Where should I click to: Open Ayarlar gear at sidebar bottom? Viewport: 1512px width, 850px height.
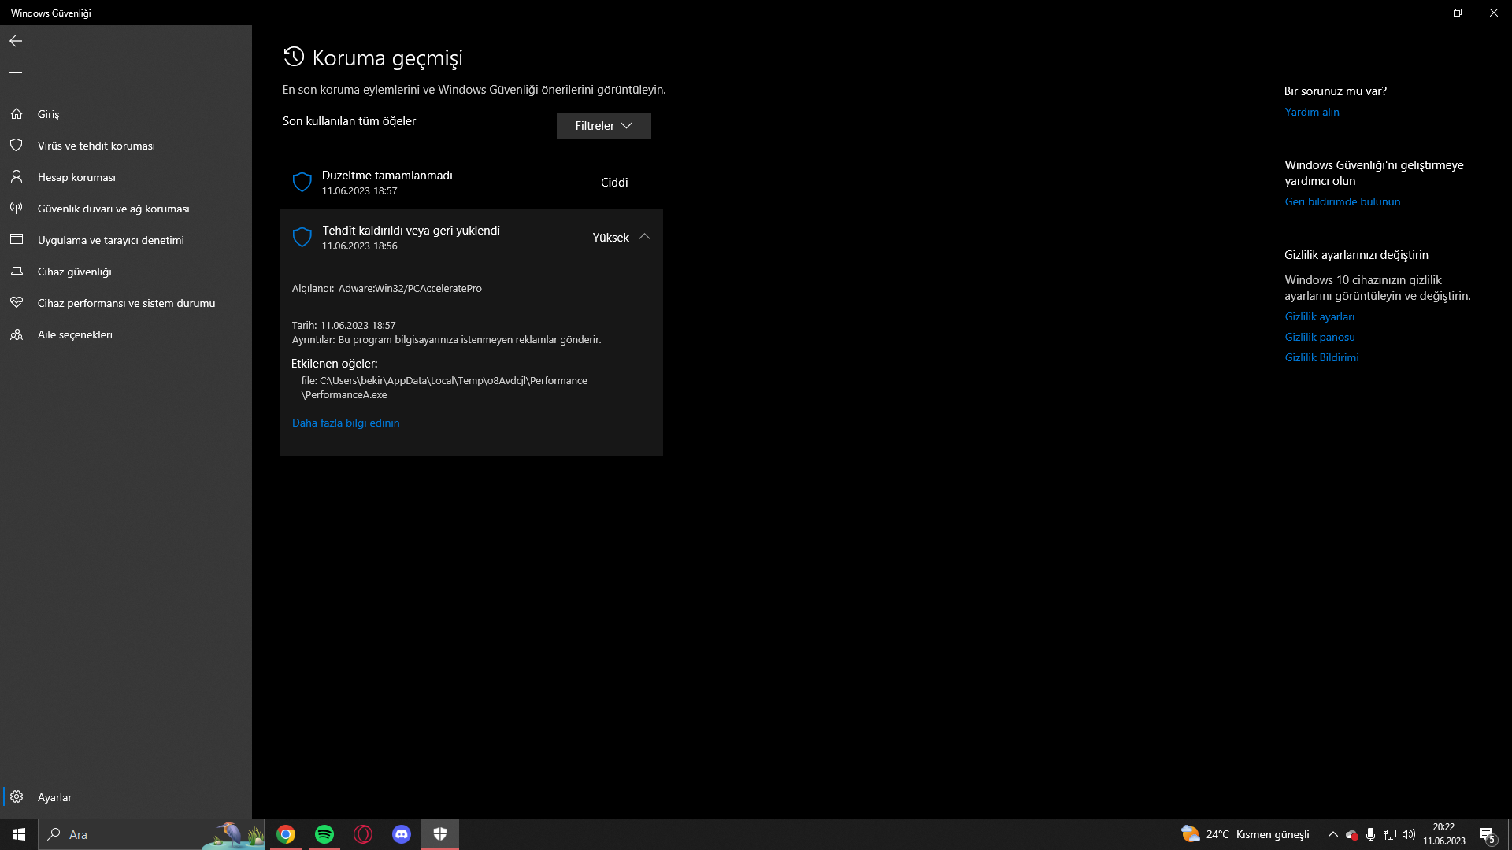[x=17, y=797]
